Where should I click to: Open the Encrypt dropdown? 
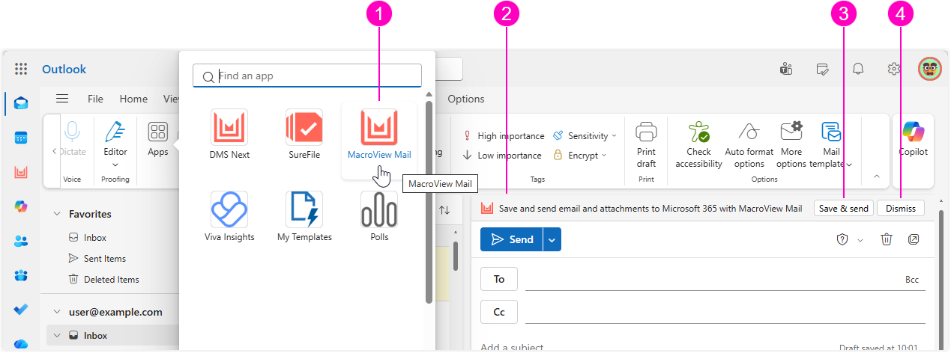(x=579, y=156)
